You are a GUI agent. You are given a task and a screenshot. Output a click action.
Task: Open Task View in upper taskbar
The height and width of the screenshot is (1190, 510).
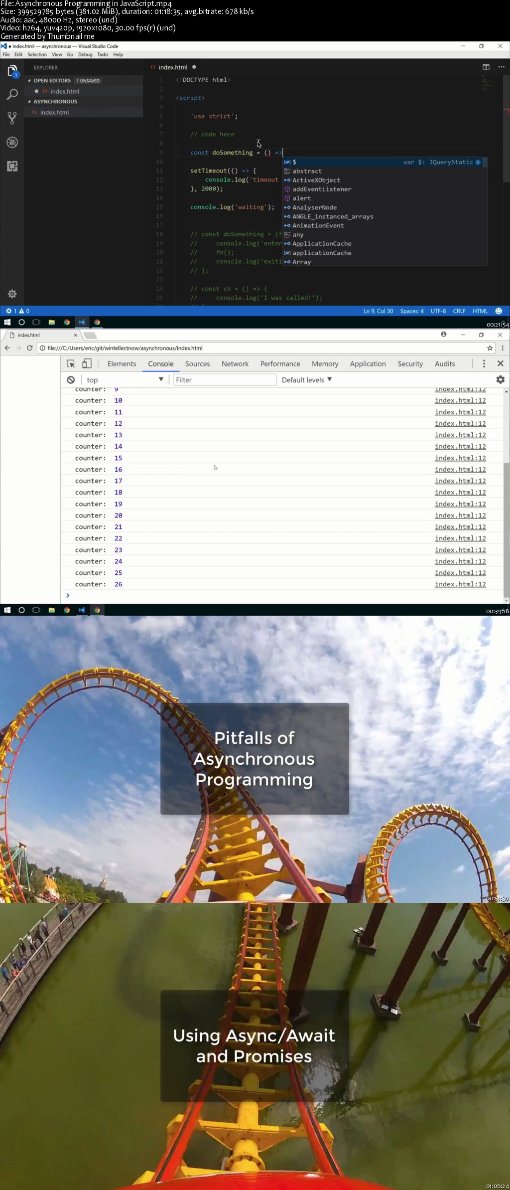[x=36, y=322]
